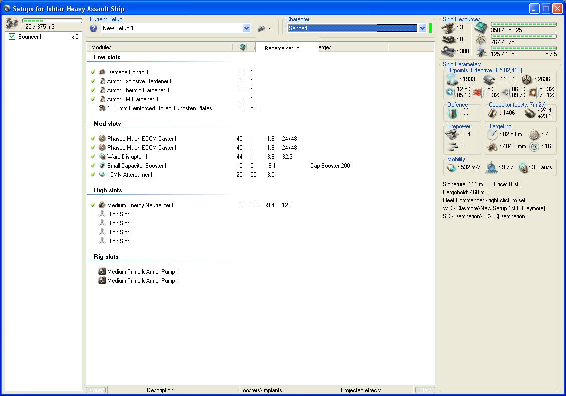Choose Rename setup from the menu
Screen dimensions: 566x396
point(282,48)
